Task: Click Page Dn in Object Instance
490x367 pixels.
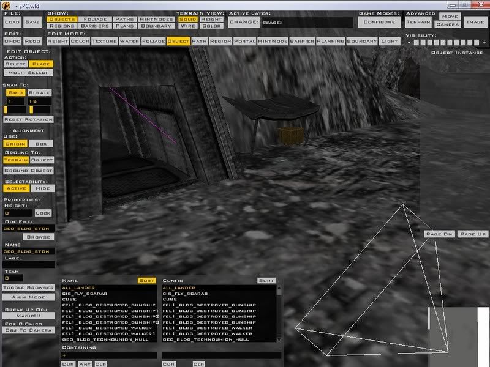Action: tap(439, 234)
